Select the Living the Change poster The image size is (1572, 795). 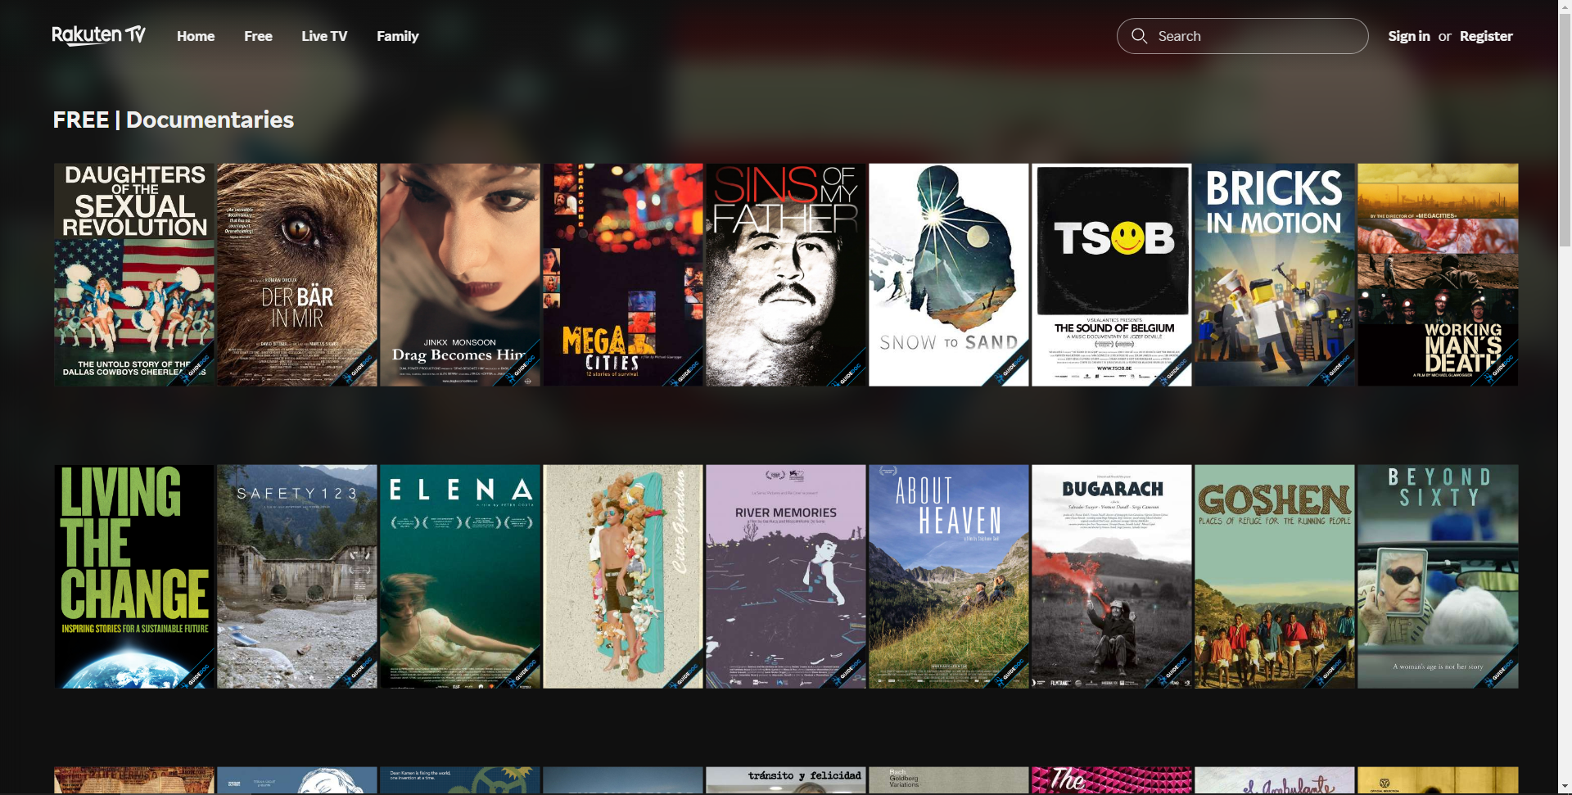(134, 576)
